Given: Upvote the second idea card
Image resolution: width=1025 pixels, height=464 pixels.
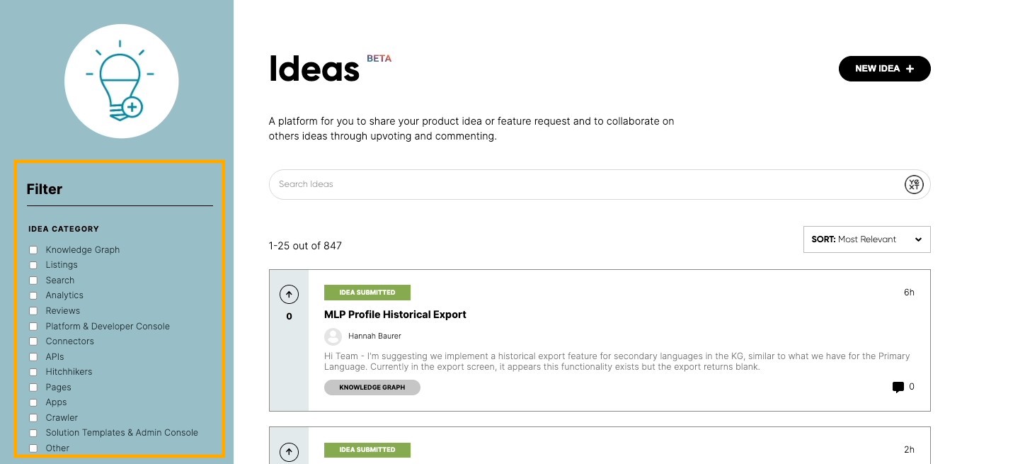Looking at the screenshot, I should [x=289, y=452].
